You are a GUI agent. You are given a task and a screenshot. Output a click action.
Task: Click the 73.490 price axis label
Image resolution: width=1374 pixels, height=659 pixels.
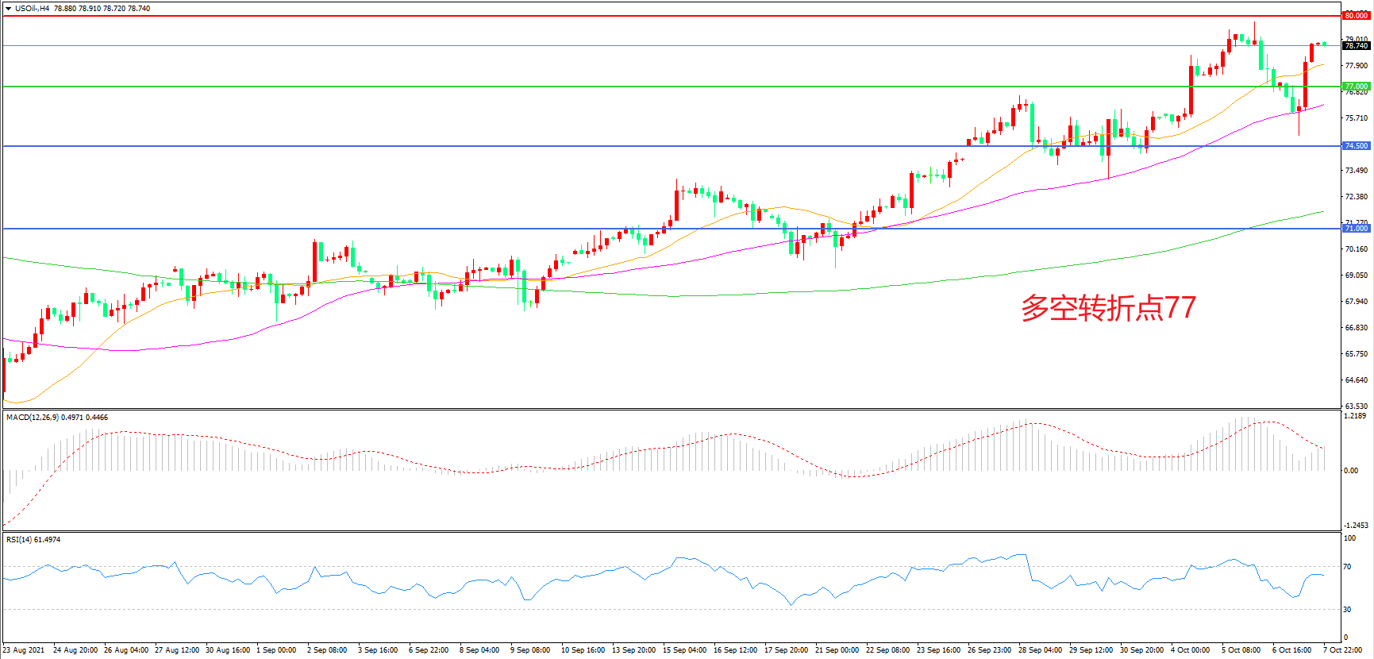[1356, 171]
